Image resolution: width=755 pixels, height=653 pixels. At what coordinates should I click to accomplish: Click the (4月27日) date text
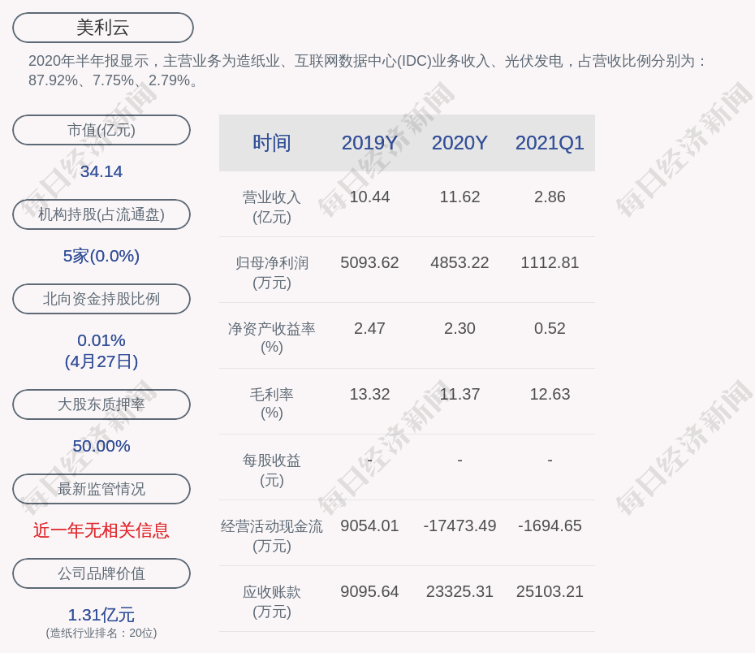pos(101,361)
